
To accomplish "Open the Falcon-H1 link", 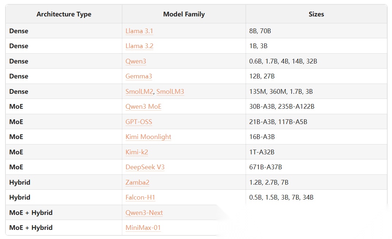I will point(140,197).
